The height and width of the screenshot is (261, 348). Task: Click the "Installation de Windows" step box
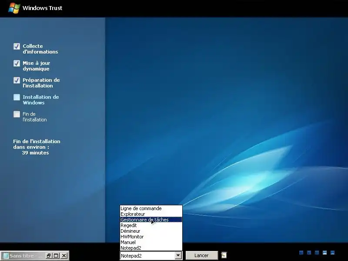click(x=17, y=97)
